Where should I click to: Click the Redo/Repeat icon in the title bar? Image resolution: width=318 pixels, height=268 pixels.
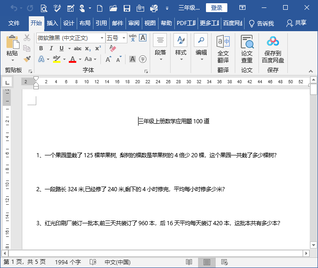(30, 8)
